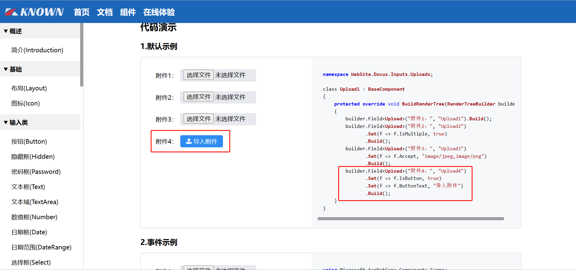Click the 附件2: label
The height and width of the screenshot is (270, 576).
click(165, 97)
